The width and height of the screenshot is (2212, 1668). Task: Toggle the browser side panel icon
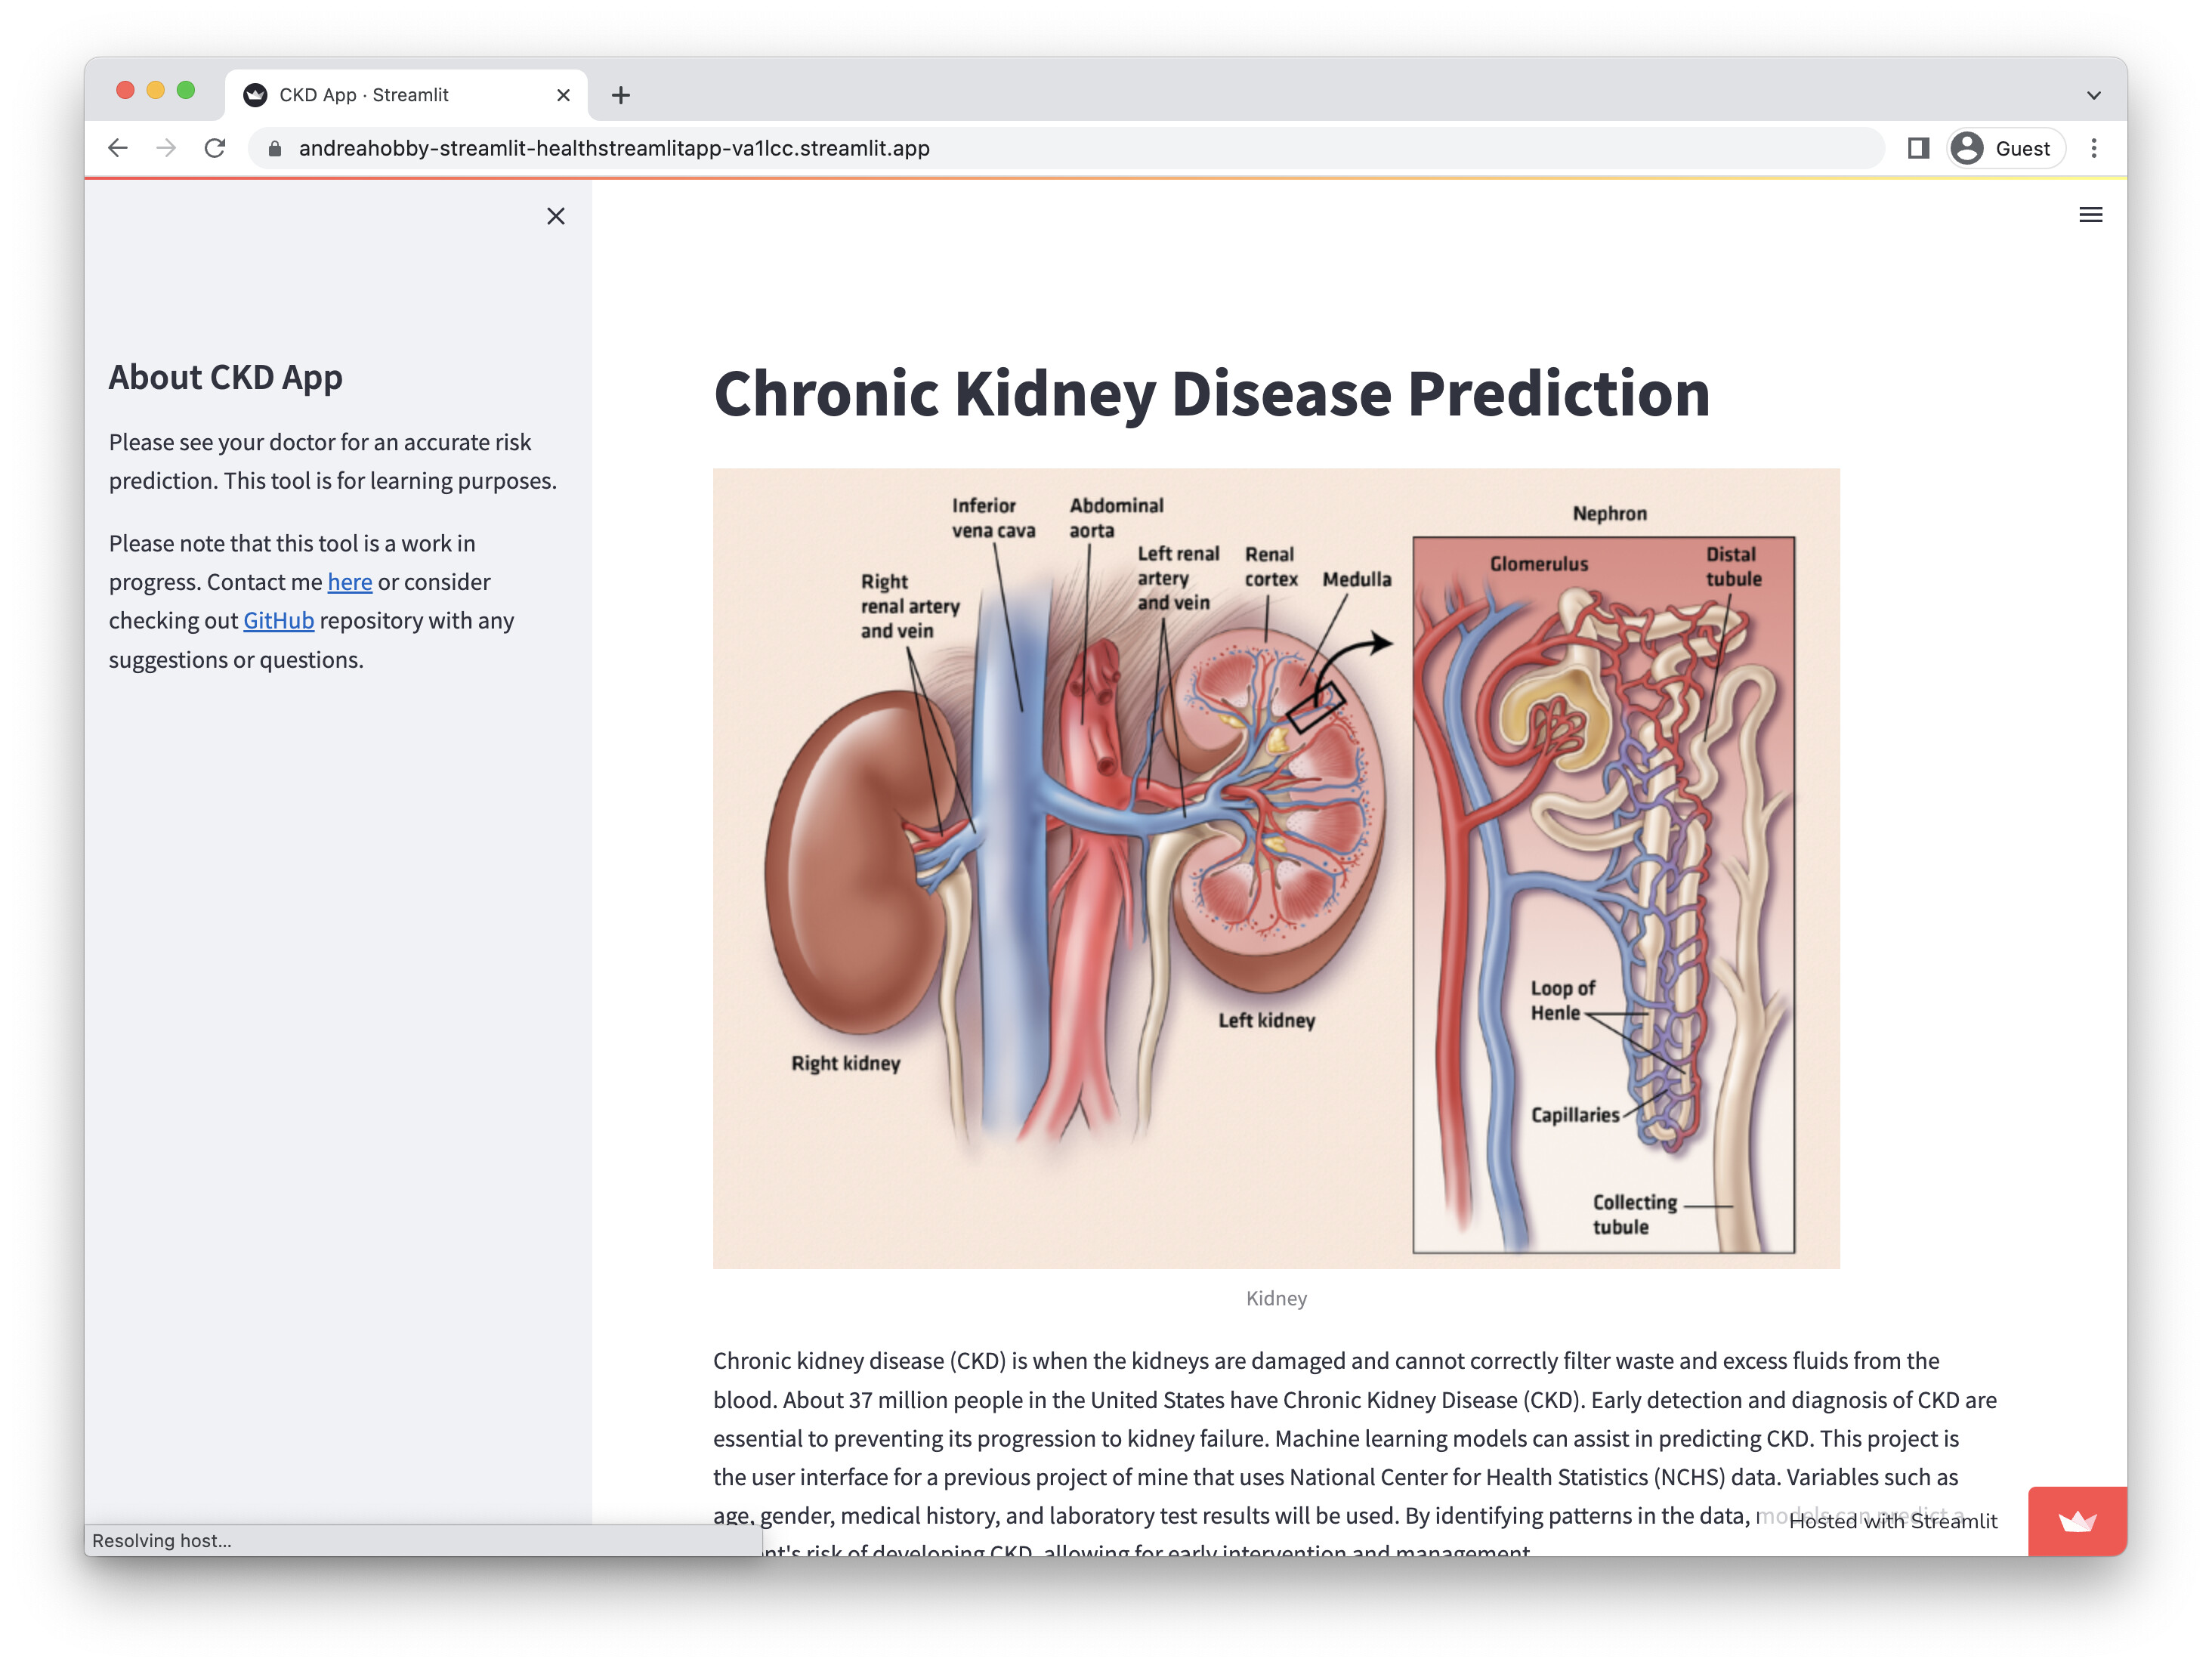tap(1917, 148)
